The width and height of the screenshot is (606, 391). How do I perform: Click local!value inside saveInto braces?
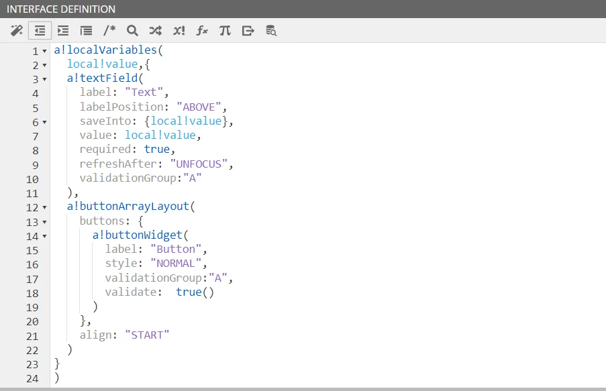pyautogui.click(x=186, y=121)
